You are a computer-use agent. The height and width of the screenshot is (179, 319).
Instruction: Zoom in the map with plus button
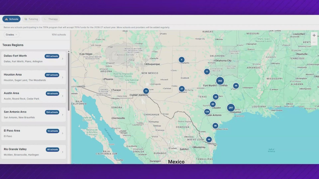point(314,35)
